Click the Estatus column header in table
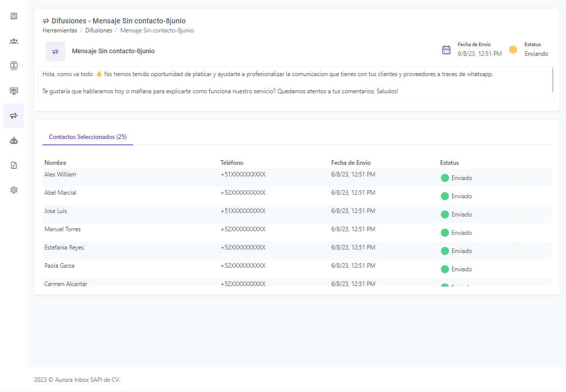566x392 pixels. pyautogui.click(x=449, y=163)
